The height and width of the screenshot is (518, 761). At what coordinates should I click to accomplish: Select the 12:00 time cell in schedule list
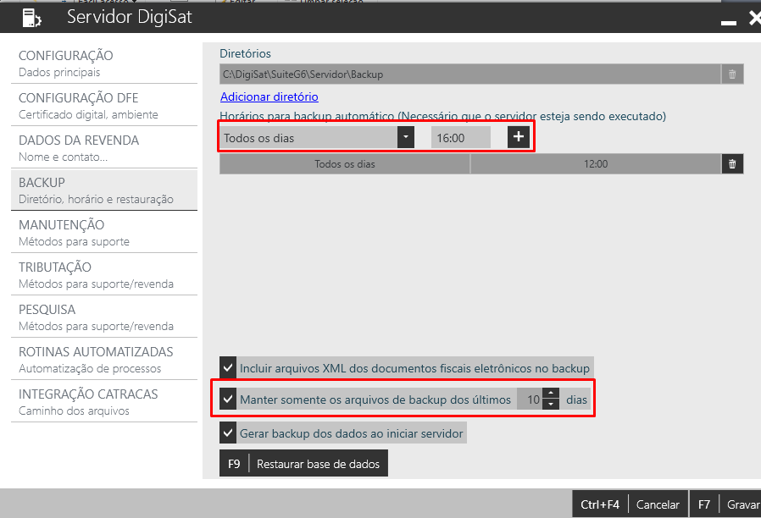[596, 164]
